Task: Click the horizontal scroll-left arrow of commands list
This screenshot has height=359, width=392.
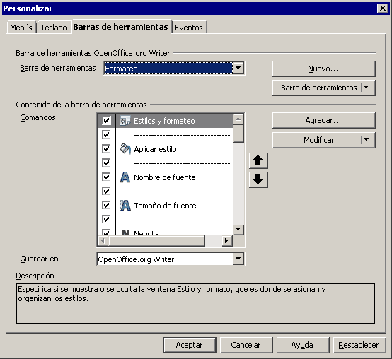Action: [x=103, y=241]
